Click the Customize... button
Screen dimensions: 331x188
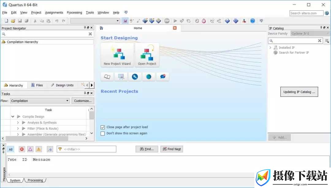click(83, 101)
